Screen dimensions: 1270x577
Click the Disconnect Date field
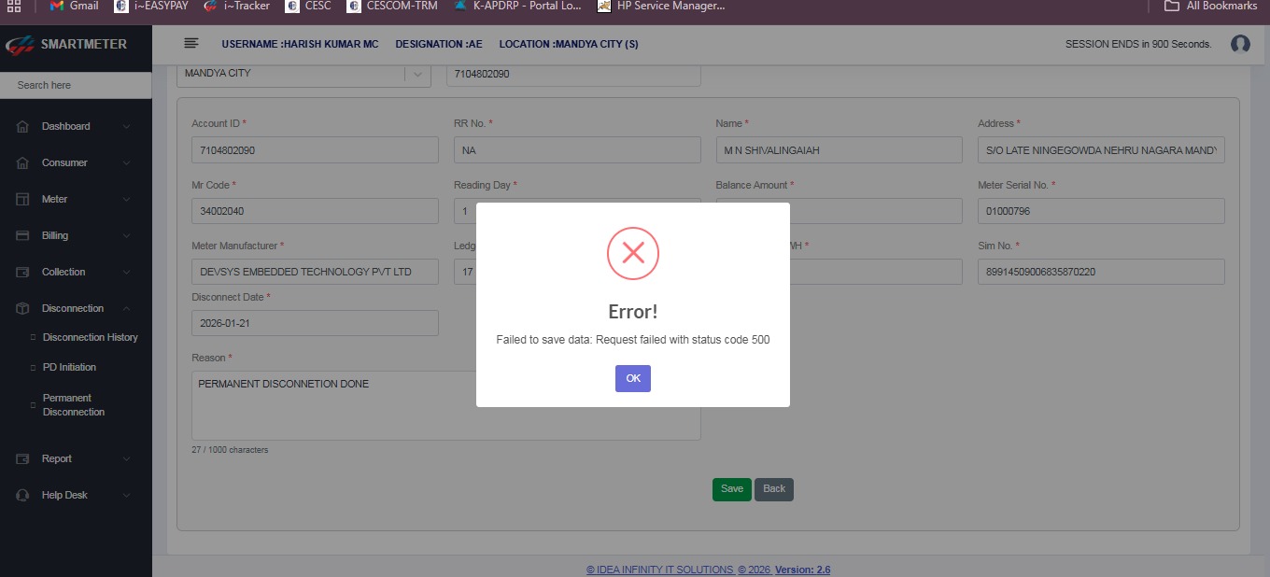315,323
